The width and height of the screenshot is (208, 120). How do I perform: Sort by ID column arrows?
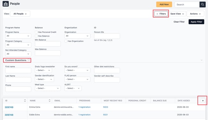click(x=25, y=101)
